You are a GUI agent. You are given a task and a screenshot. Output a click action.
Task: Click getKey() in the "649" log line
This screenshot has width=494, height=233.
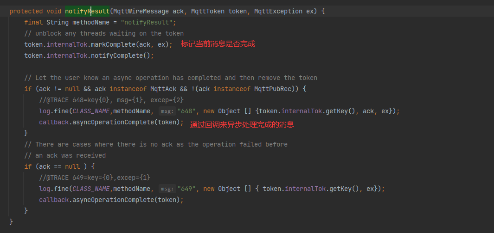click(344, 189)
